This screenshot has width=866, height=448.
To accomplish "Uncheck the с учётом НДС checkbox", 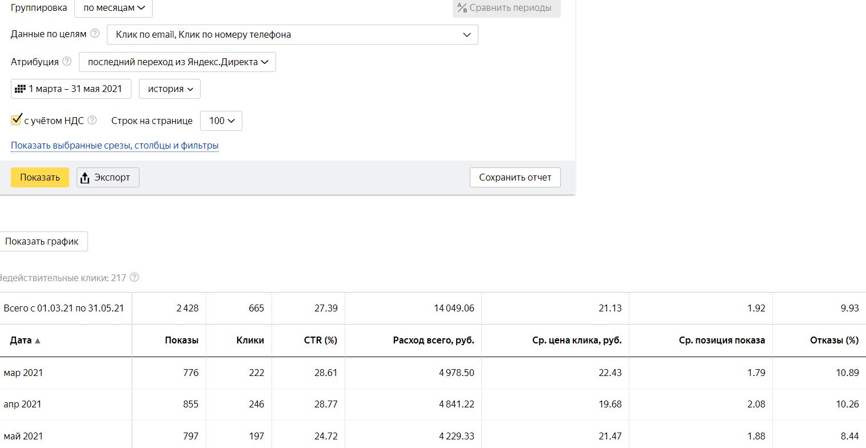I will [16, 120].
